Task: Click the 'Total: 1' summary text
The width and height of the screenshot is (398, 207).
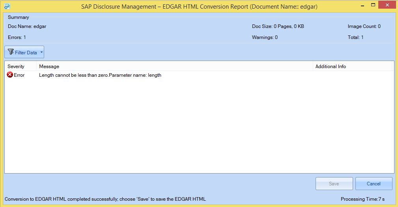Action: click(x=355, y=37)
